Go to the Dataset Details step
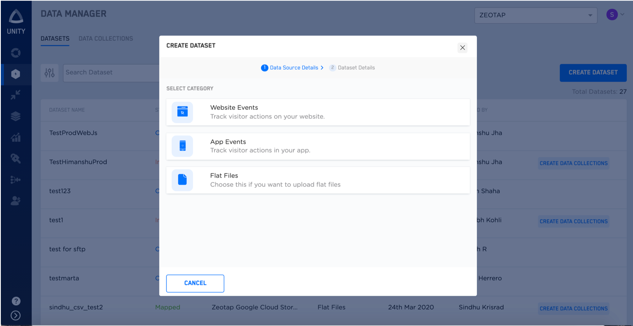The height and width of the screenshot is (326, 633). (x=352, y=68)
